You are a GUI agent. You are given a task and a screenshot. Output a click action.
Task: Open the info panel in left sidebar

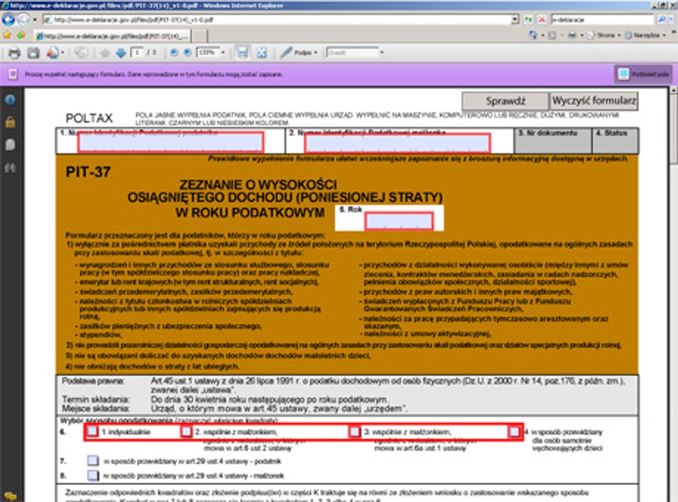coord(10,100)
